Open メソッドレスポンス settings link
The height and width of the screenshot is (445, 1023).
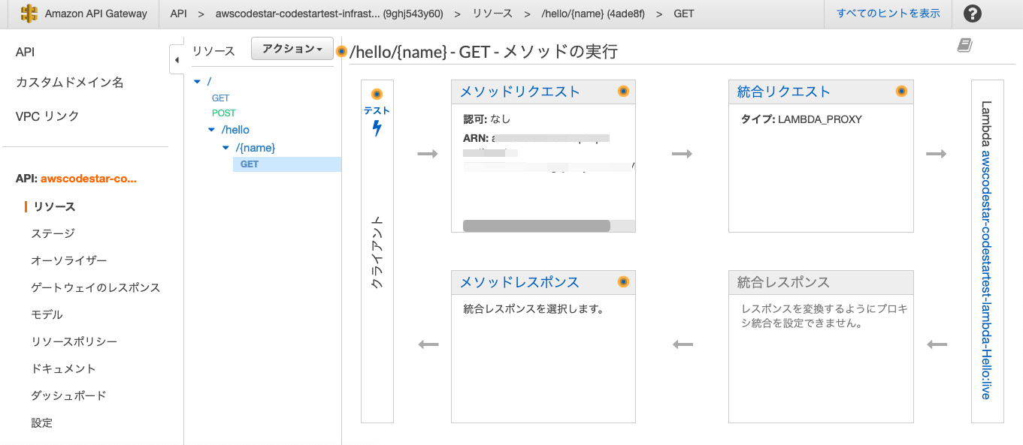click(x=519, y=282)
